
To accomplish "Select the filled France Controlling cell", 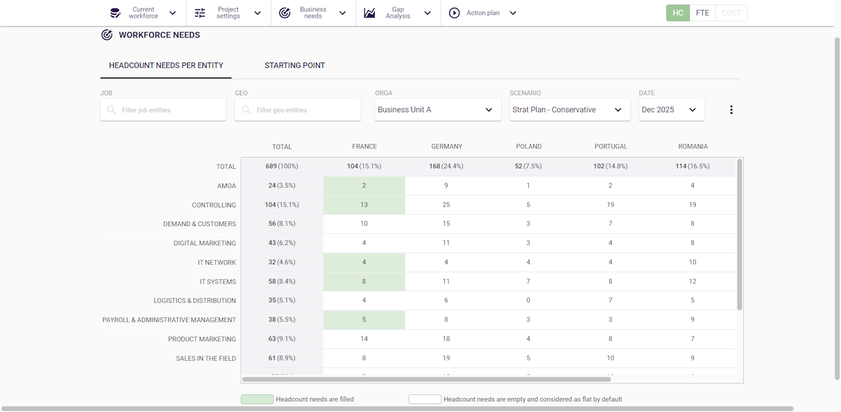I will click(x=364, y=205).
